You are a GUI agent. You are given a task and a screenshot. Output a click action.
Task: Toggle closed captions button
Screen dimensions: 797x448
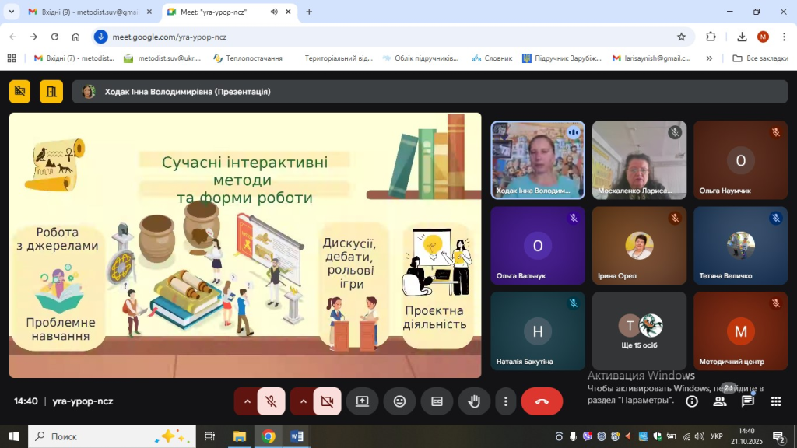tap(437, 401)
